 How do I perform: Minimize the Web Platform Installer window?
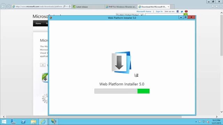pyautogui.click(x=181, y=17)
